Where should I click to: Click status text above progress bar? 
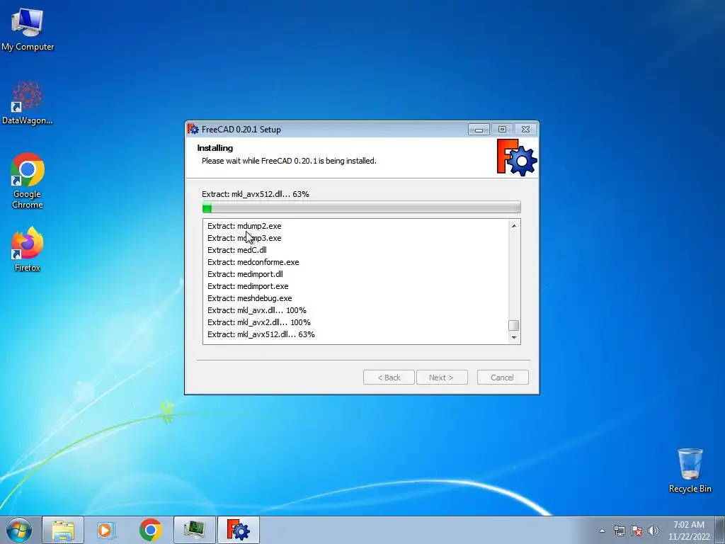pyautogui.click(x=255, y=194)
